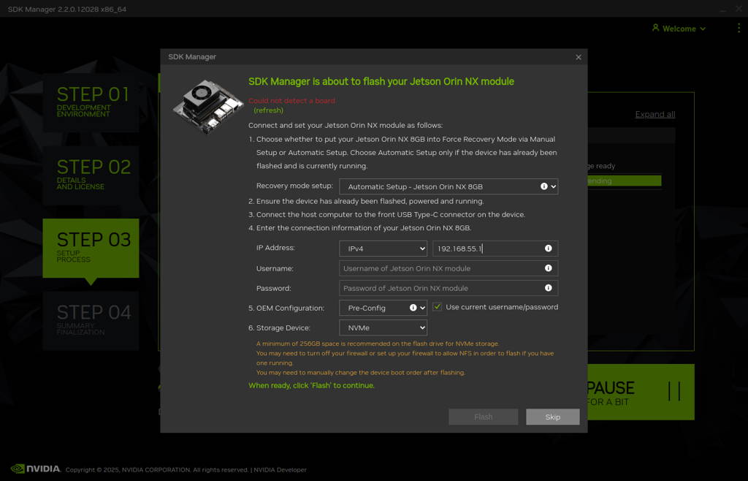Click the pause bars icon
This screenshot has height=481, width=748.
(674, 391)
